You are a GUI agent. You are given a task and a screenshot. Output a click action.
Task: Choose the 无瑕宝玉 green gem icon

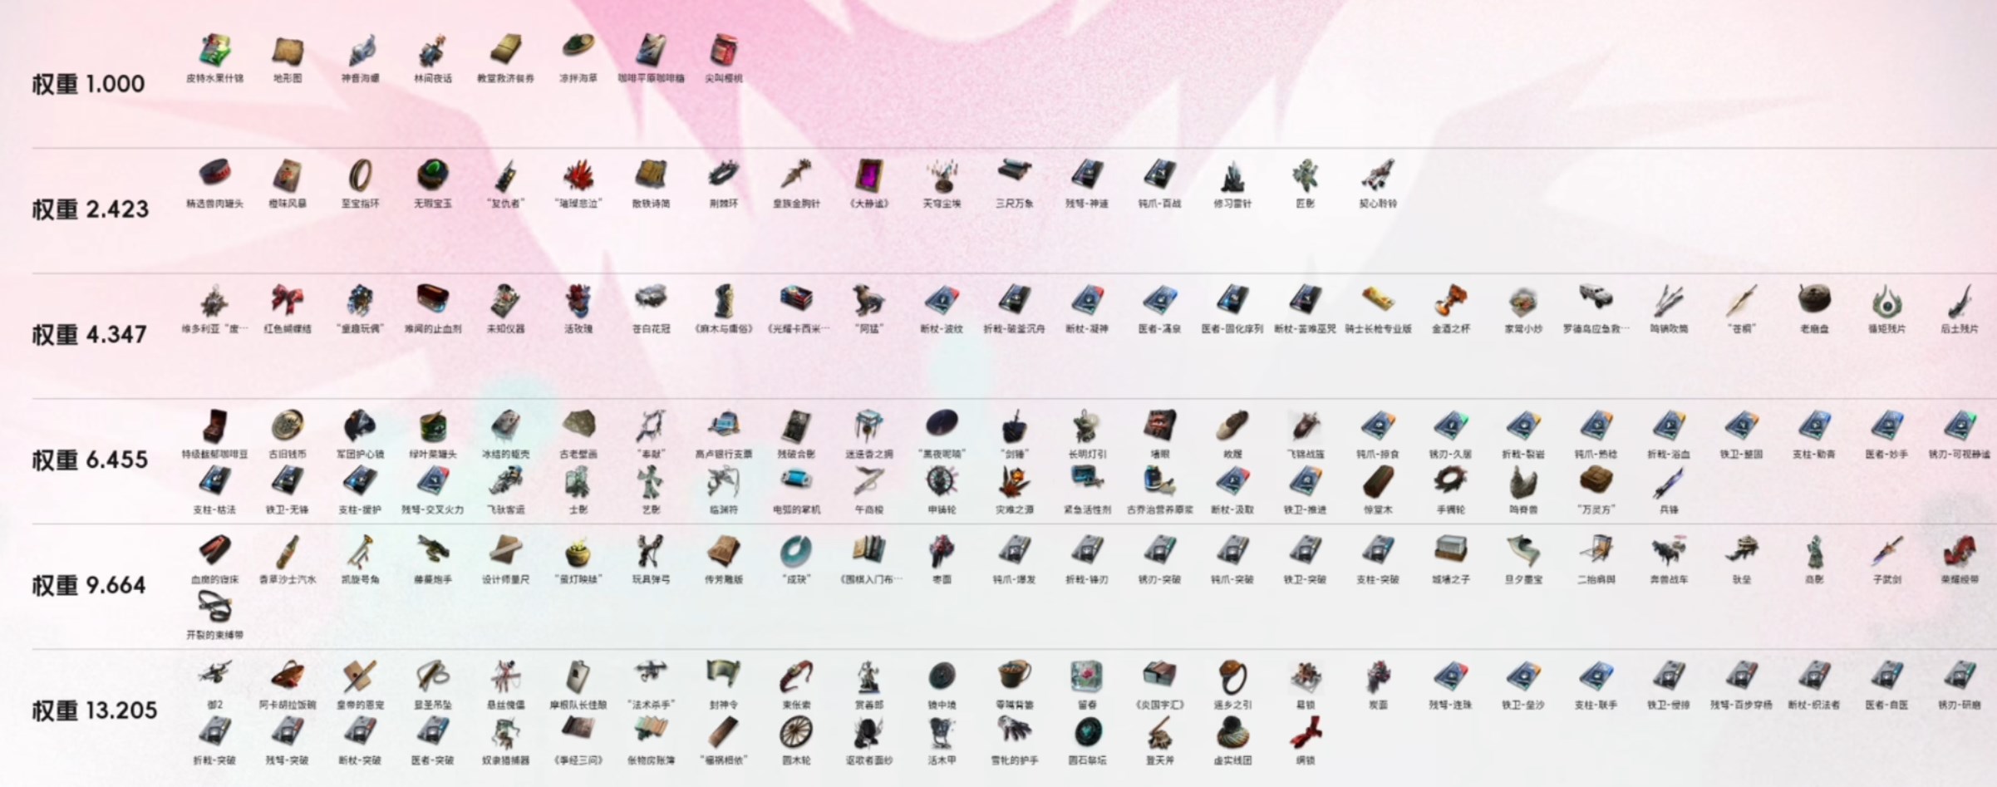[432, 175]
